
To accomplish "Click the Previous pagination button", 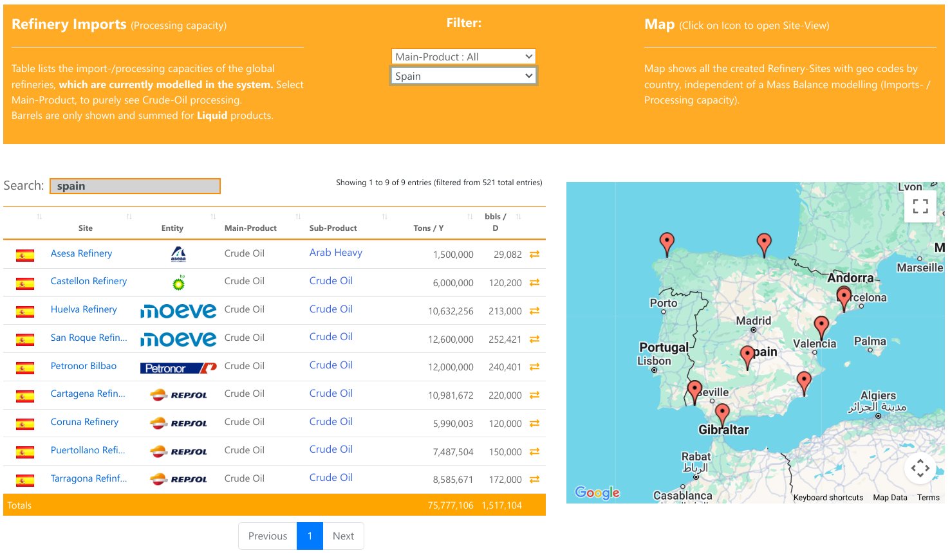I will pyautogui.click(x=267, y=536).
